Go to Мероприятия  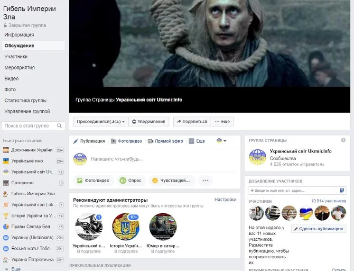pyautogui.click(x=19, y=68)
